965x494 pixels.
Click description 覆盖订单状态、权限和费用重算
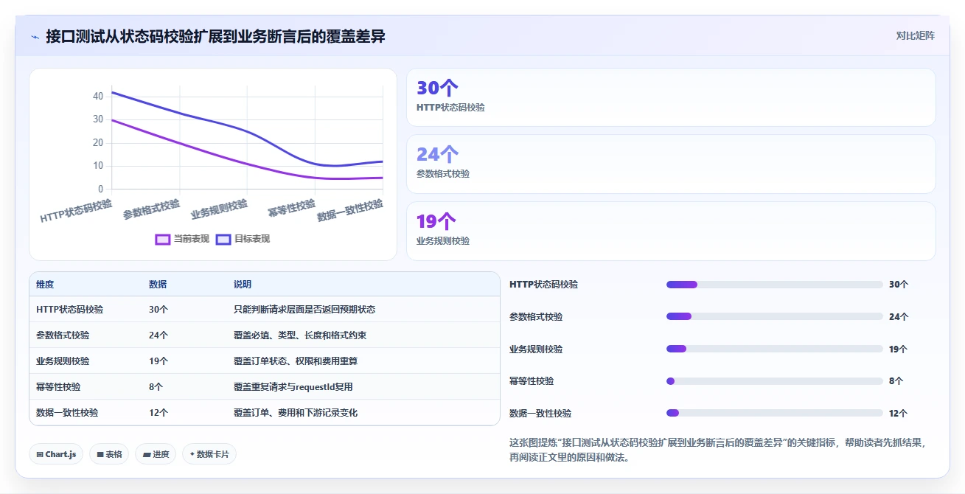pyautogui.click(x=296, y=361)
